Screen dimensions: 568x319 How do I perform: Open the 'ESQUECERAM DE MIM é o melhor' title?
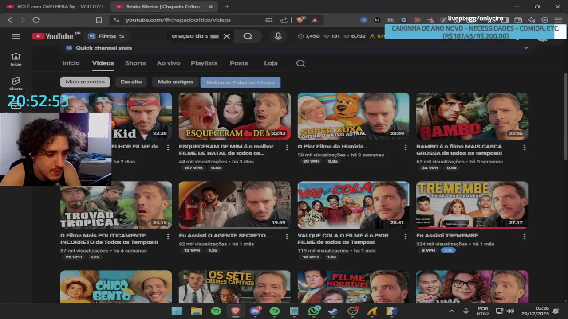click(x=226, y=150)
